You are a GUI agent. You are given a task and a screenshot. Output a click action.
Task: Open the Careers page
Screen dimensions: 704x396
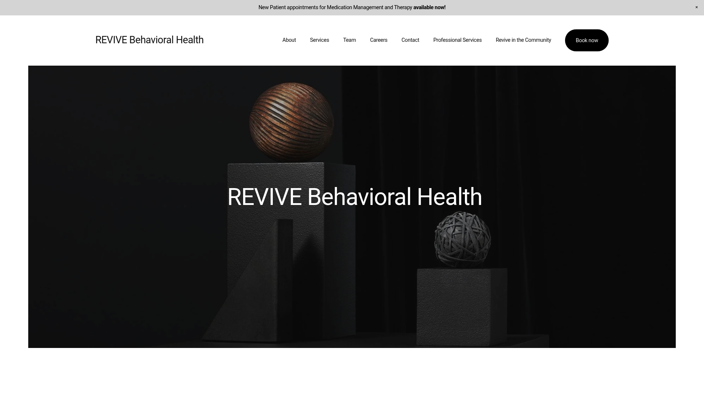378,40
